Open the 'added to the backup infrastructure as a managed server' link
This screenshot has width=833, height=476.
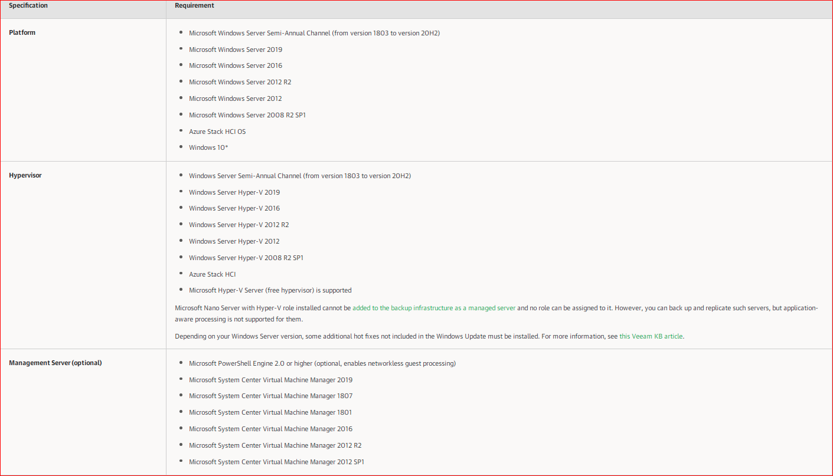(x=434, y=308)
